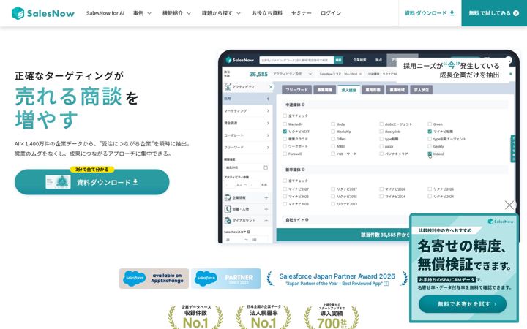Click the SalesNow logo inside the dashboard mockup
The height and width of the screenshot is (329, 527).
coord(240,60)
